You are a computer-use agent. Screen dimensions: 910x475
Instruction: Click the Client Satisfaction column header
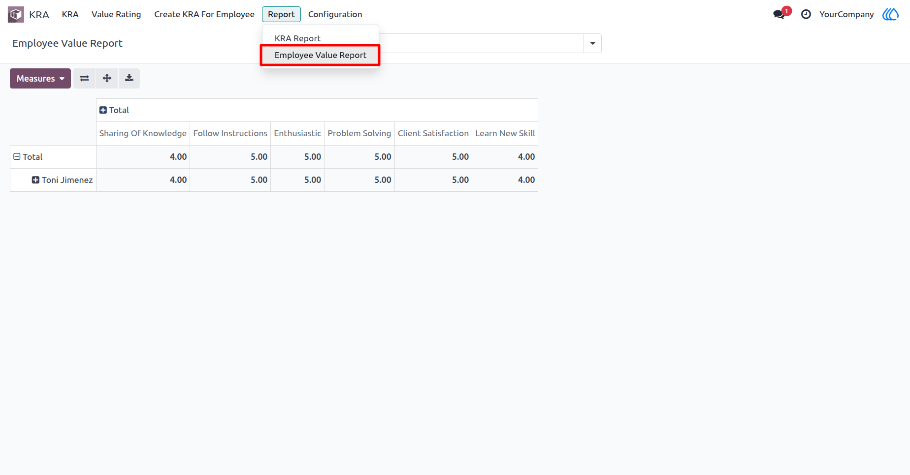[433, 133]
